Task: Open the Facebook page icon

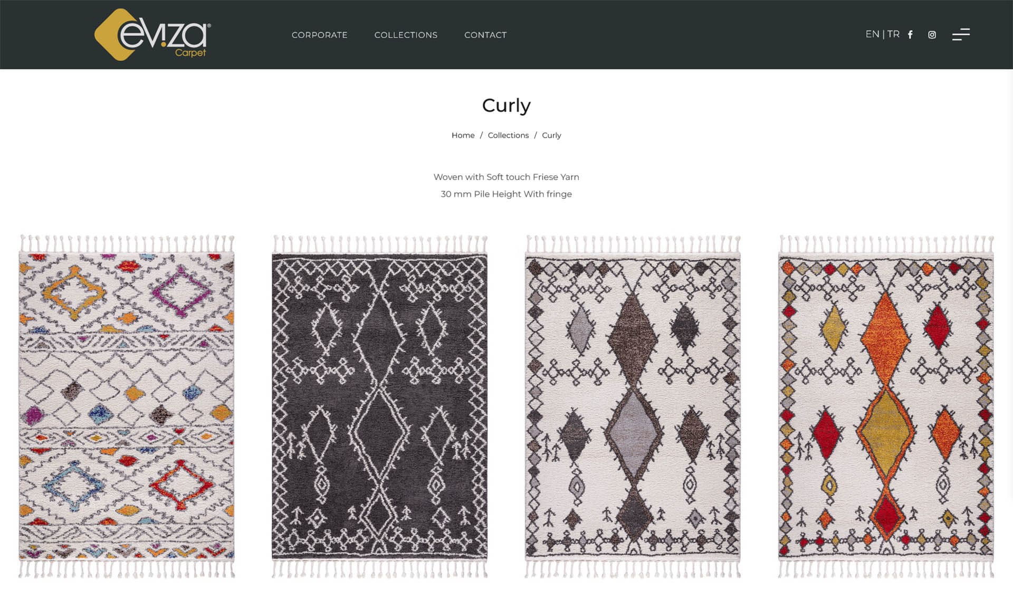Action: pyautogui.click(x=910, y=35)
